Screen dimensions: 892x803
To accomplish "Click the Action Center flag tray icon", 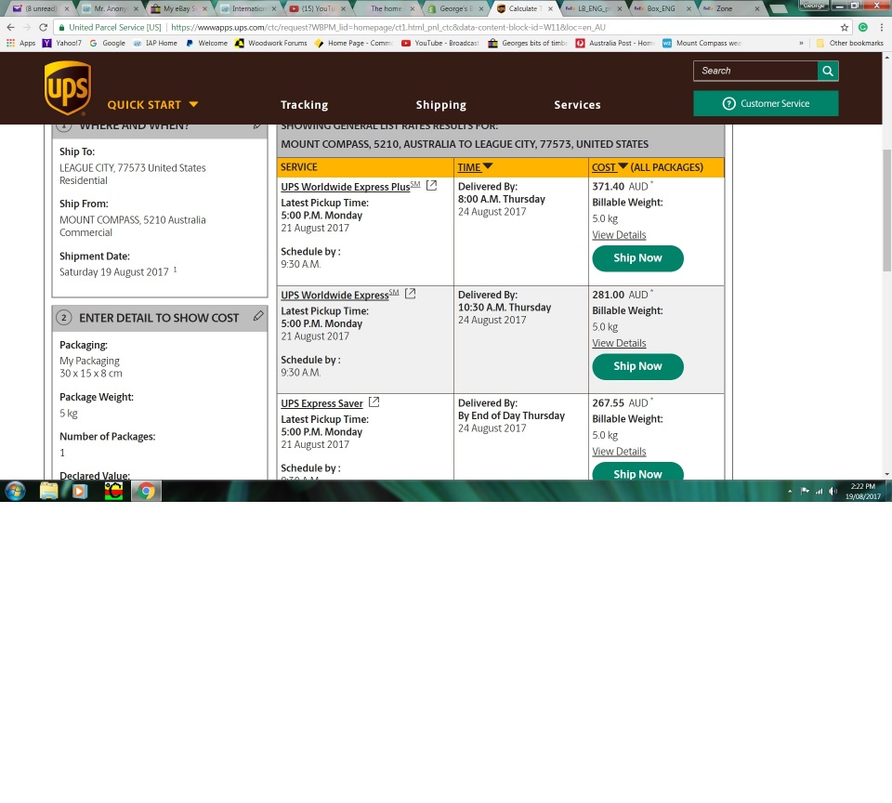I will click(x=805, y=491).
